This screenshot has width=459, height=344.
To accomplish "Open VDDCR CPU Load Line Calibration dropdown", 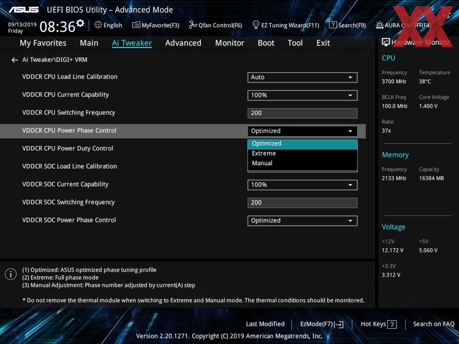I will (302, 77).
